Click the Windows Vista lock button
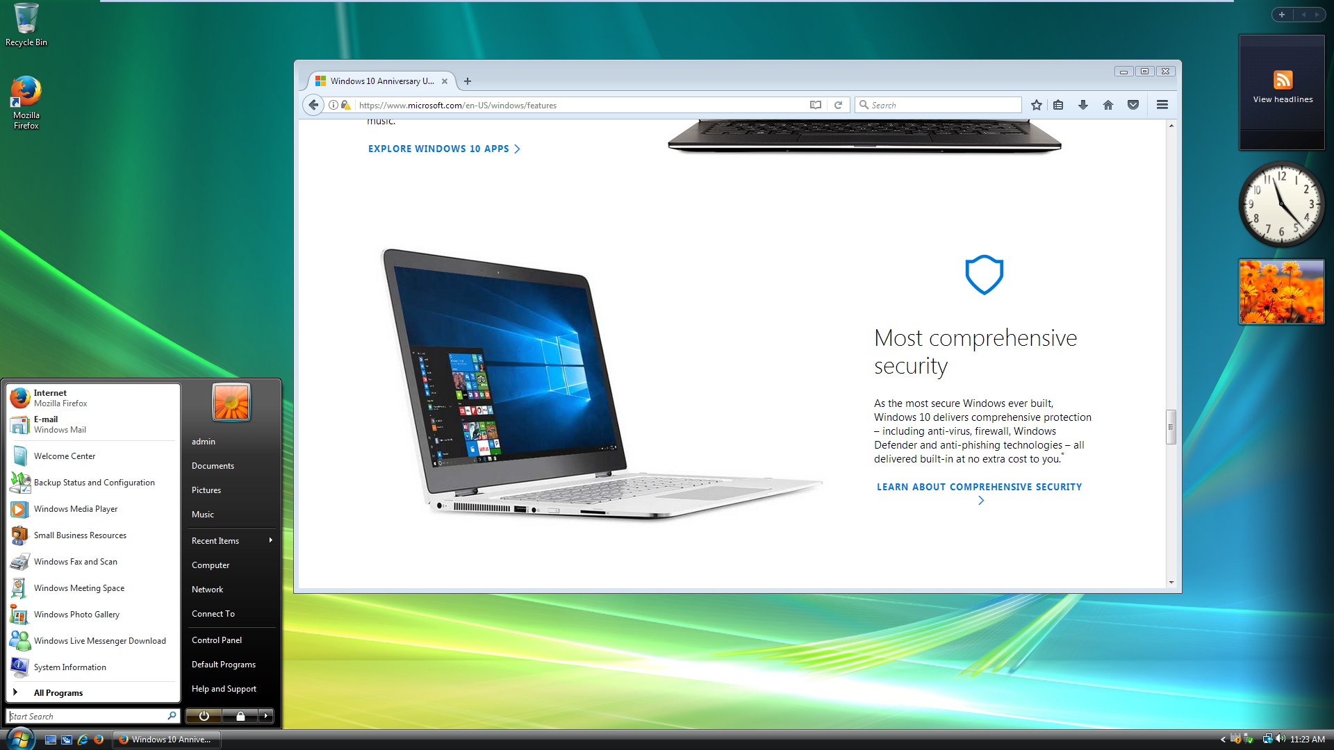The width and height of the screenshot is (1334, 750). click(x=240, y=715)
